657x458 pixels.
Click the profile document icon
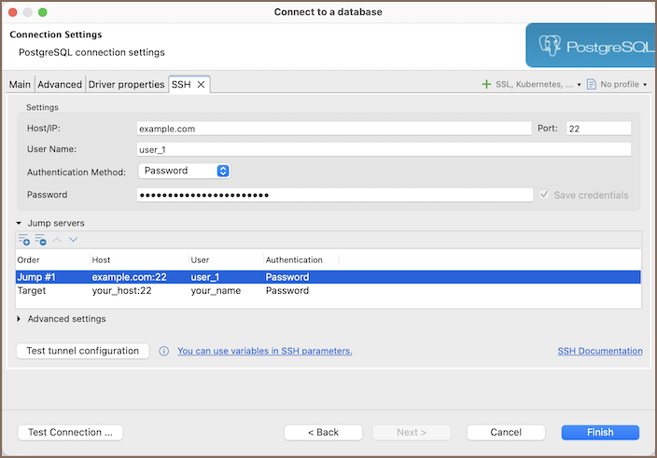[x=592, y=84]
